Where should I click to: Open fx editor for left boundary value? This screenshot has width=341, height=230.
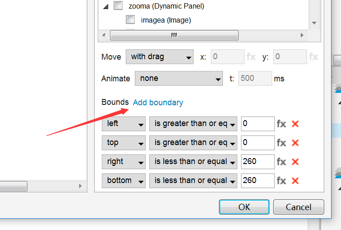281,124
